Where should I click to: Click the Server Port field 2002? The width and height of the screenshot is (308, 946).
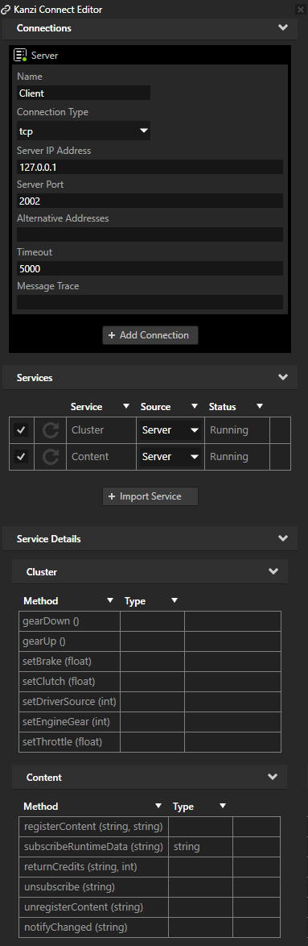(x=150, y=201)
